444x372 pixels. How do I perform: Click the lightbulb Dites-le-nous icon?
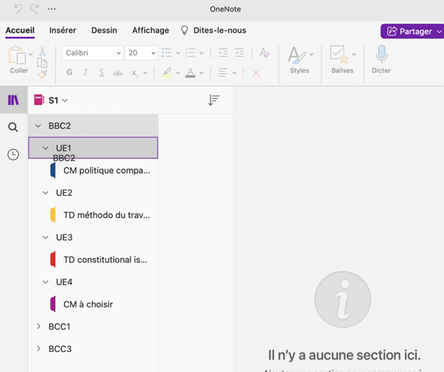(x=185, y=30)
